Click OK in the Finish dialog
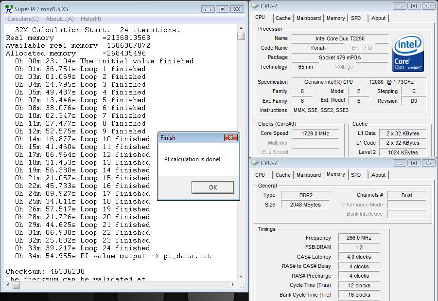 tap(213, 188)
